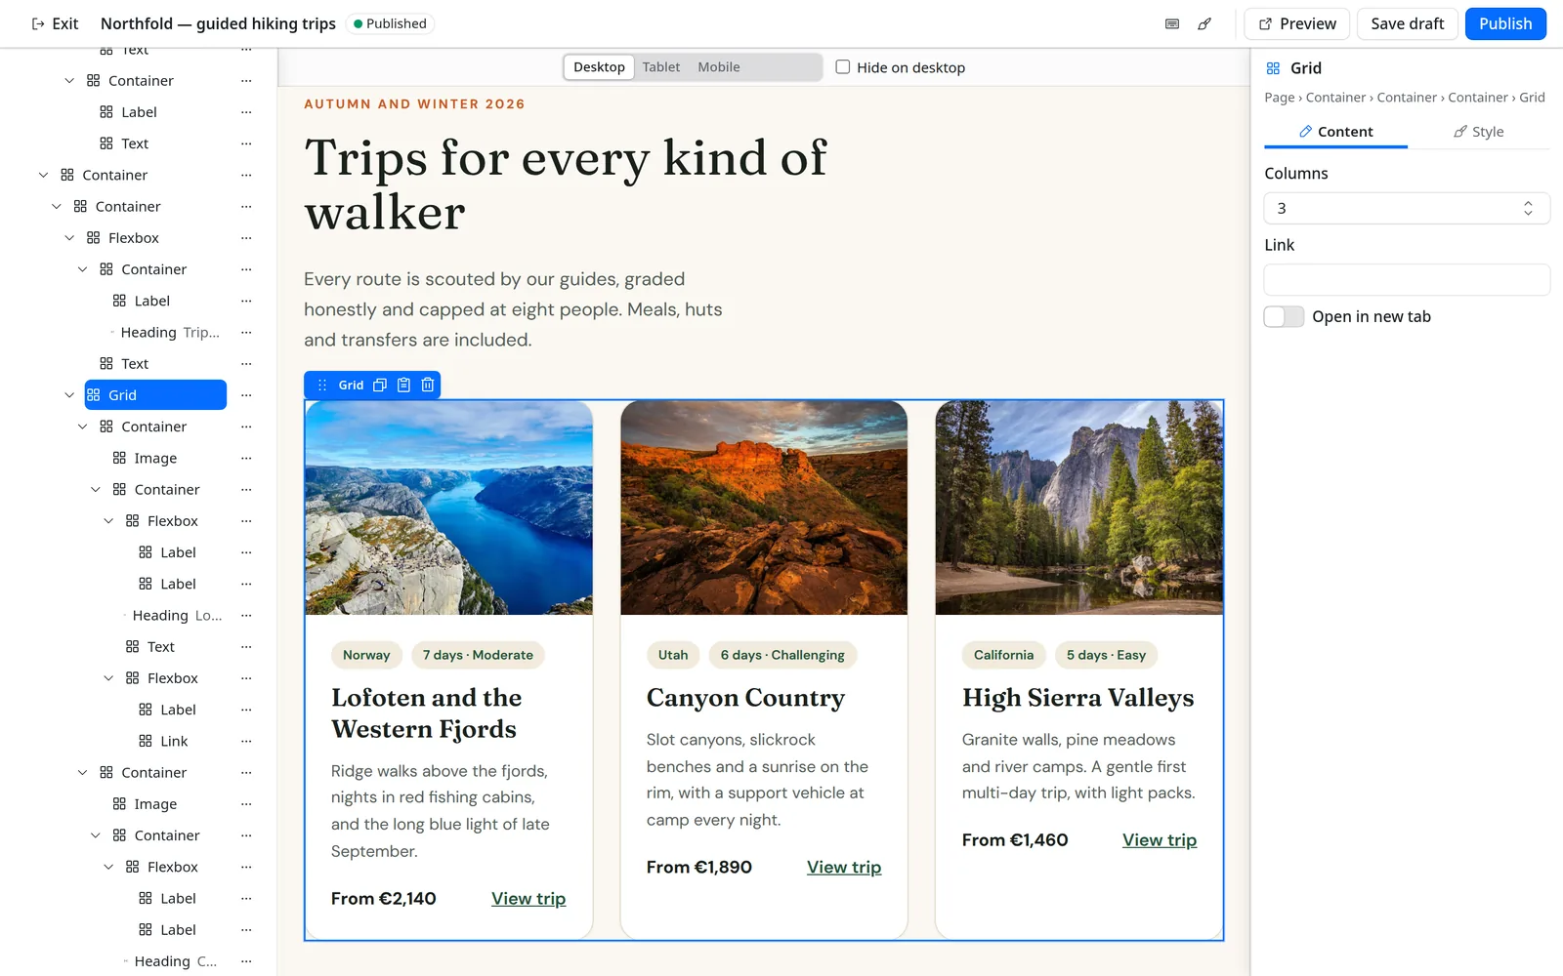Screen dimensions: 1563x976
Task: Collapse the Grid node in tree
Action: pos(69,395)
